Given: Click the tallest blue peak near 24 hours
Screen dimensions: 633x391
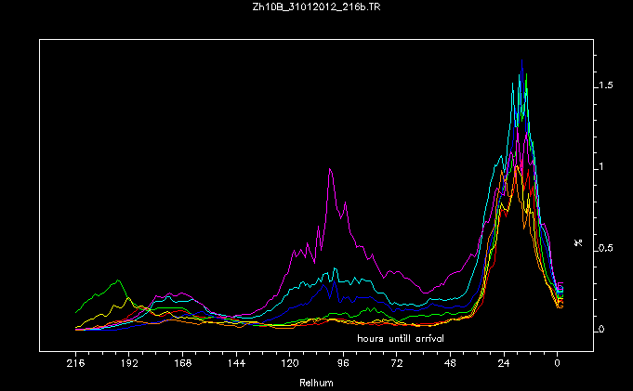Looking at the screenshot, I should click(x=521, y=63).
